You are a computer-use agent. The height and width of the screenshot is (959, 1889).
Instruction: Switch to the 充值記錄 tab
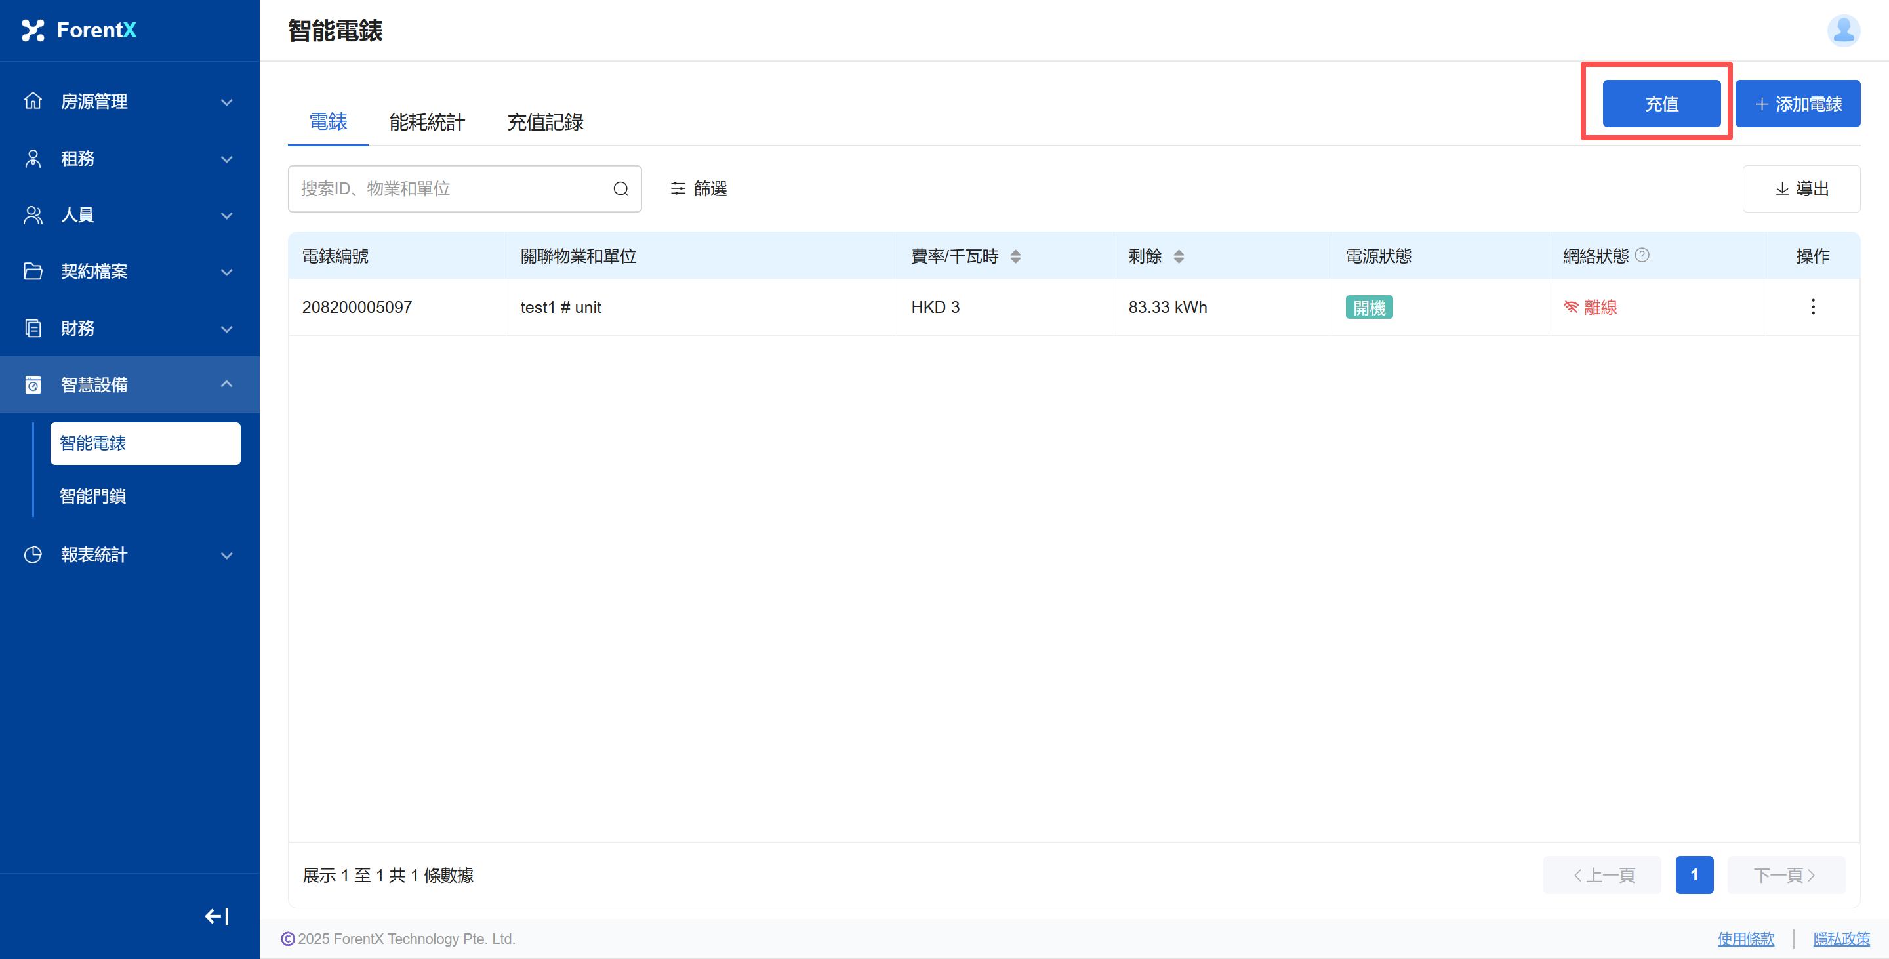coord(545,122)
